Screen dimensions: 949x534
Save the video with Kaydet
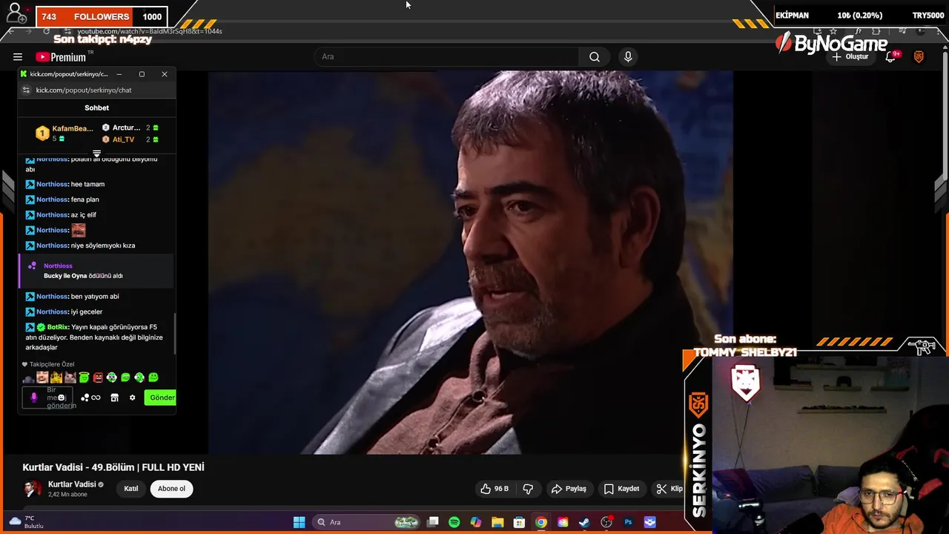tap(621, 489)
